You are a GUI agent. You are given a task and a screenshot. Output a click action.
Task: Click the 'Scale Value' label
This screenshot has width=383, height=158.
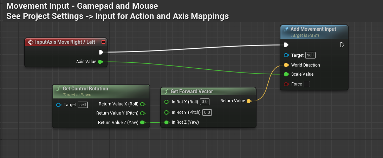point(303,74)
